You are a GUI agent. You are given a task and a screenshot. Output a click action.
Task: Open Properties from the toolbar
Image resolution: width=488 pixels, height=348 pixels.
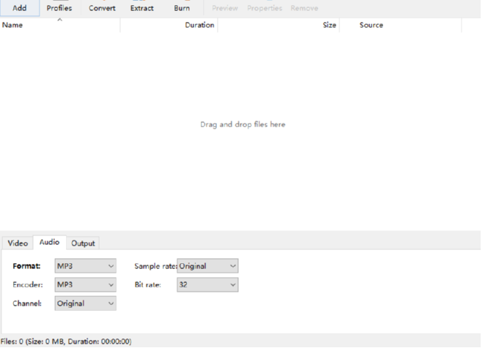click(265, 8)
